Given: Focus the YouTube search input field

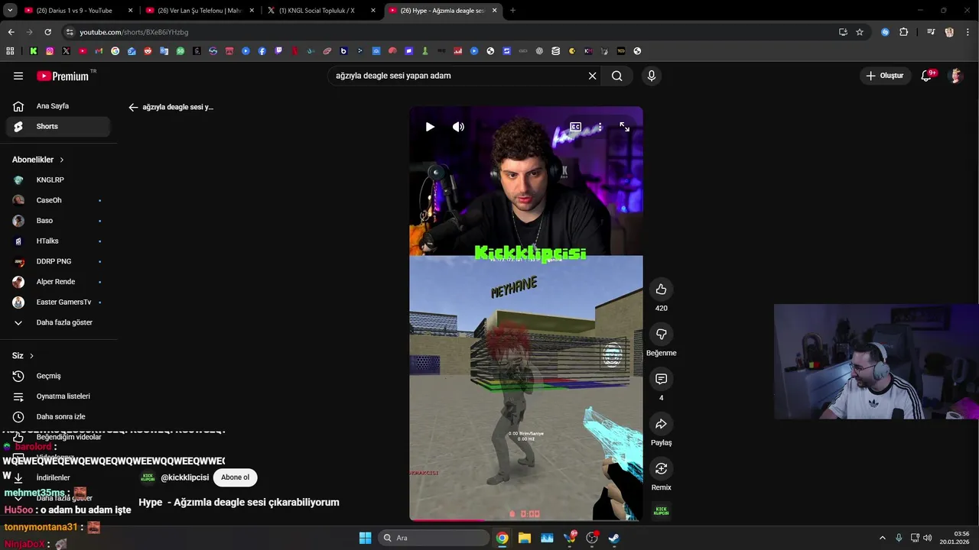Looking at the screenshot, I should [459, 76].
